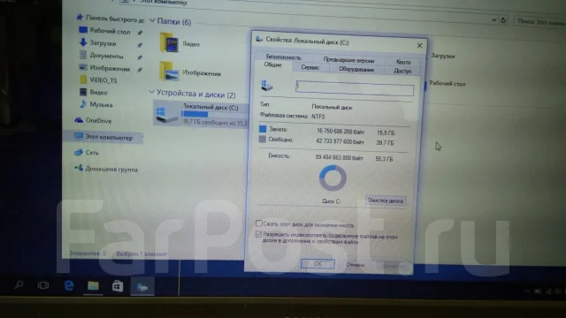Screen dimensions: 566x318
Task: Switch to the Сервис tab
Action: coord(310,67)
